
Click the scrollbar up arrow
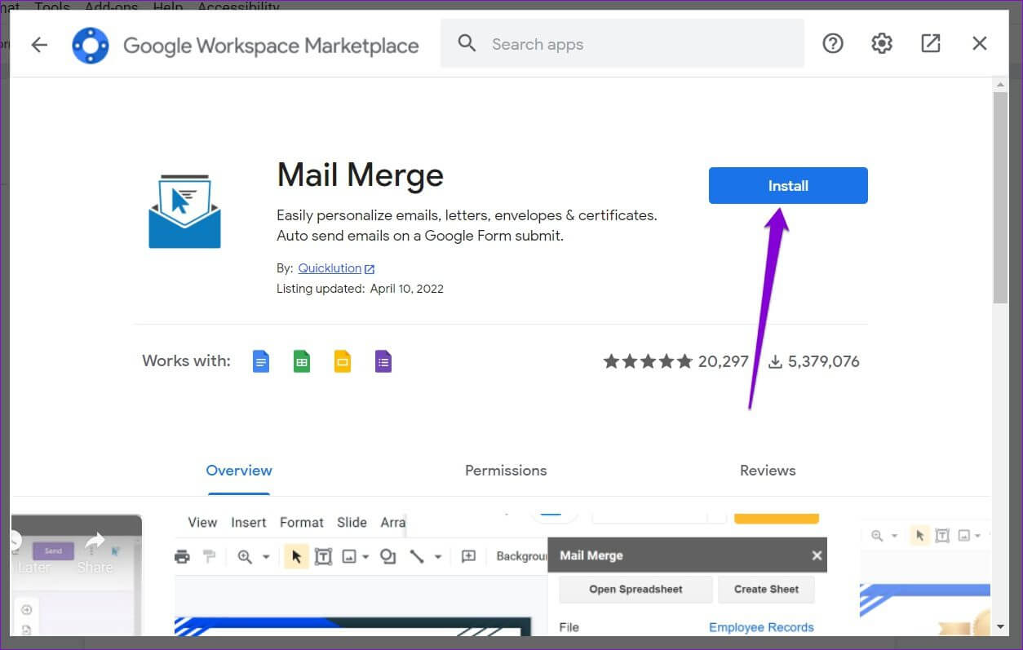point(1000,85)
